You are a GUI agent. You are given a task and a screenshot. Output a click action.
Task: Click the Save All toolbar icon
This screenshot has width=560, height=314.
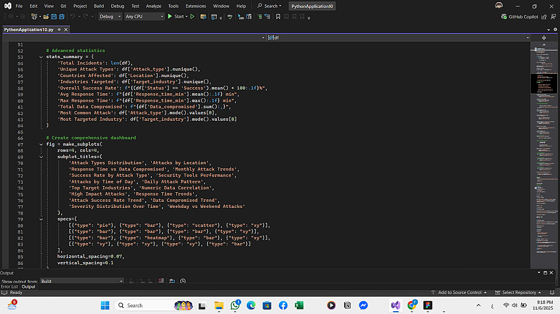point(60,17)
